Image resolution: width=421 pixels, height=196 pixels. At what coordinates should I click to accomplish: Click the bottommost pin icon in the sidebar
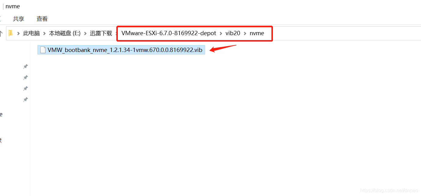tap(26, 99)
